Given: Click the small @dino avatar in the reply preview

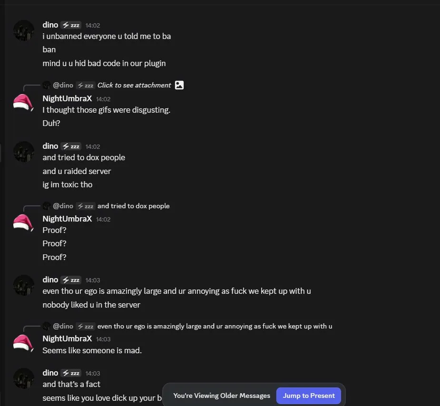Looking at the screenshot, I should [x=46, y=85].
